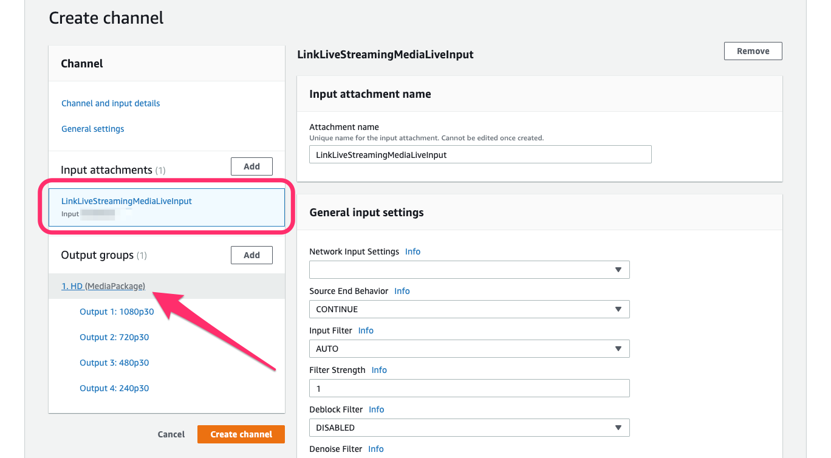Open Channel and input details

pyautogui.click(x=110, y=103)
